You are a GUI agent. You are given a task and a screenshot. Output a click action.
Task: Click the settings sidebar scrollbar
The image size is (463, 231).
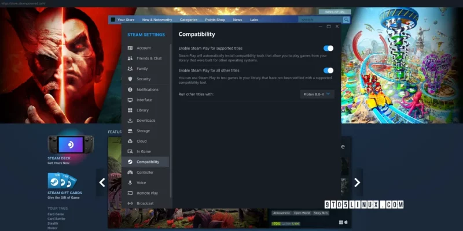pos(171,121)
